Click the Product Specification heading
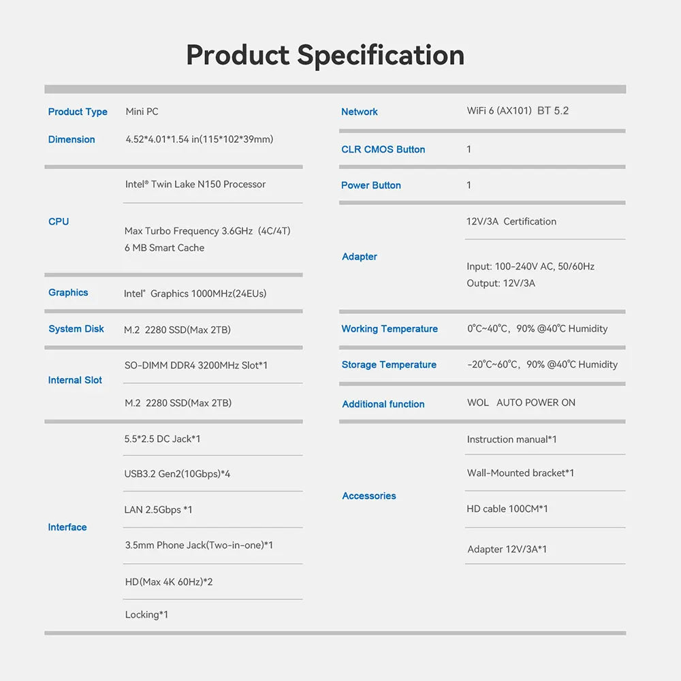Screen dimensions: 681x681 [326, 56]
